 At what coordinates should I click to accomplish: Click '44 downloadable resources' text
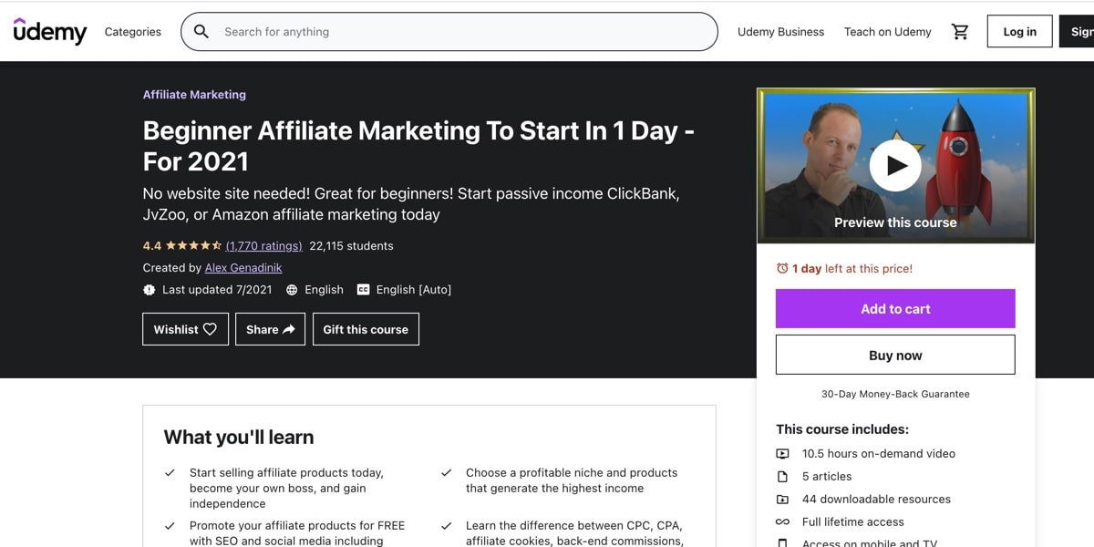tap(876, 500)
